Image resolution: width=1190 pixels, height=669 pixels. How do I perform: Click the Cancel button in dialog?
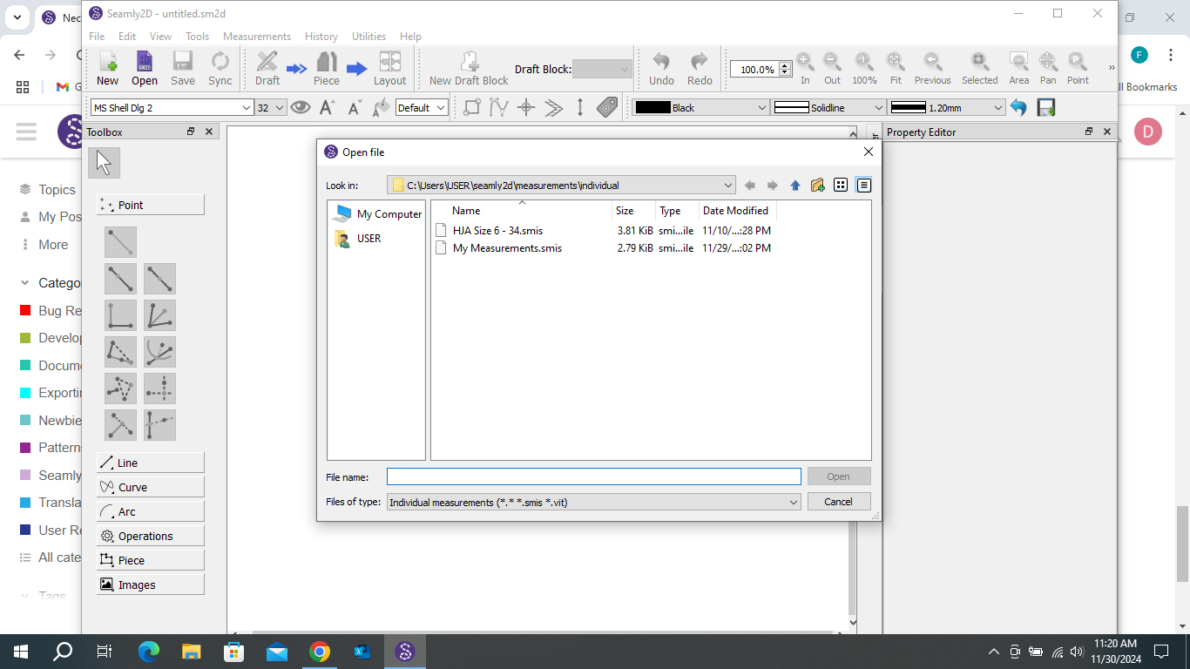pyautogui.click(x=838, y=502)
